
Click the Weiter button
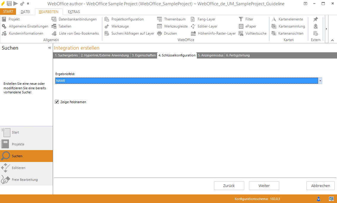point(264,186)
